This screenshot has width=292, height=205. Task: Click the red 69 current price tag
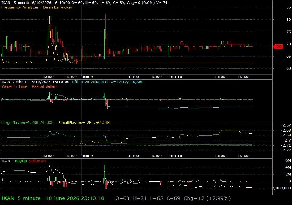(278, 46)
